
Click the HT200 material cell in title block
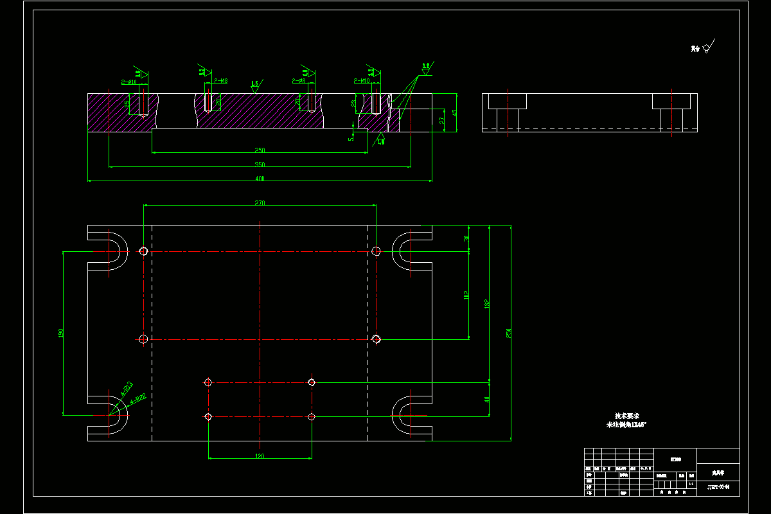(675, 459)
